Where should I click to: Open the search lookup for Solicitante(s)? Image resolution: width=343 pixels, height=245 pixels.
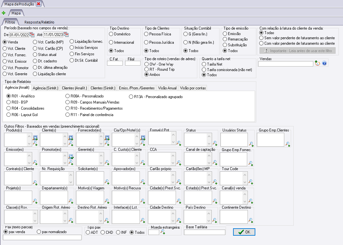[107, 182]
